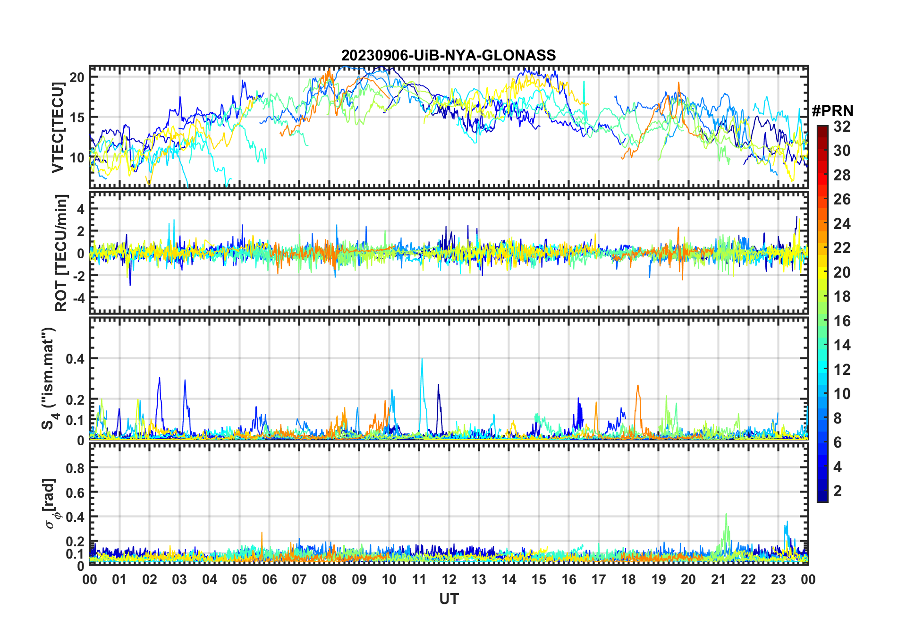Click the colorbar tick label 32
The width and height of the screenshot is (898, 628).
click(842, 127)
